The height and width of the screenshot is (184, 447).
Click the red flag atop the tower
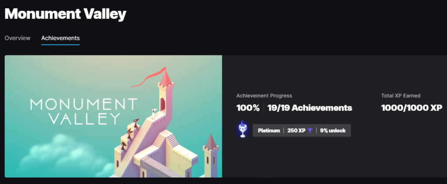tap(148, 78)
